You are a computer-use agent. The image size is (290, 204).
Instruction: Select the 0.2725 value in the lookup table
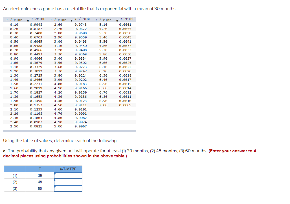coord(36,75)
